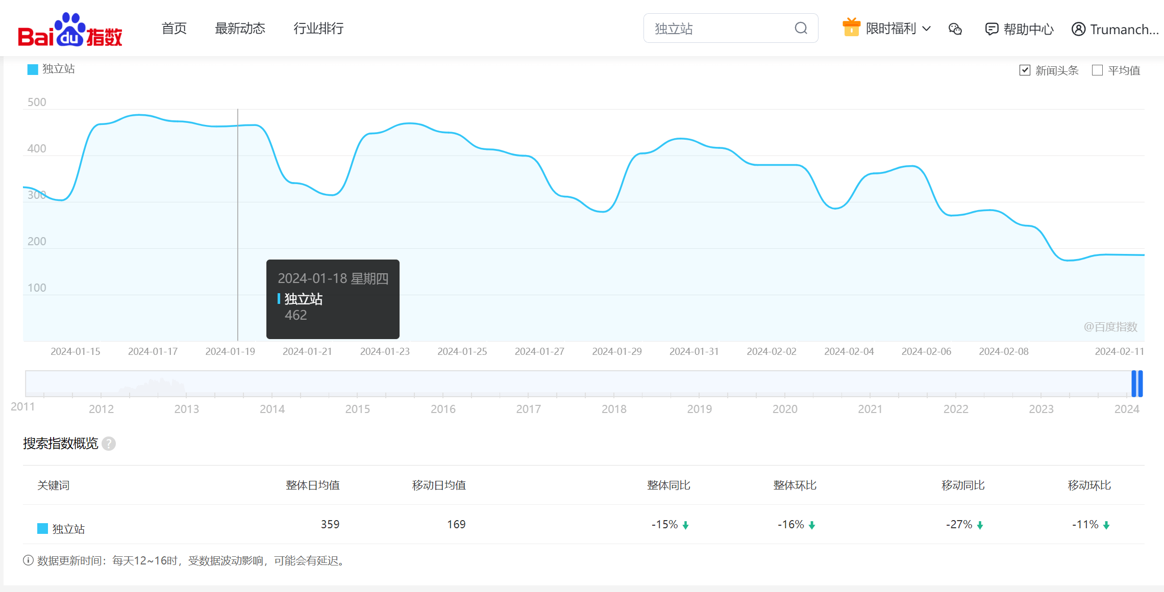The image size is (1164, 592).
Task: Enable the 平均值 checkbox
Action: pyautogui.click(x=1097, y=70)
